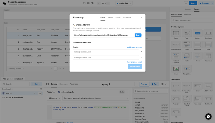This screenshot has height=123, width=215.
Task: Open the query Response tab
Action: point(63,84)
